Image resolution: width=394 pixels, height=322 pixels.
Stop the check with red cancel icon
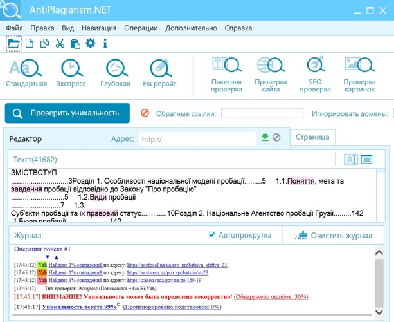145,113
